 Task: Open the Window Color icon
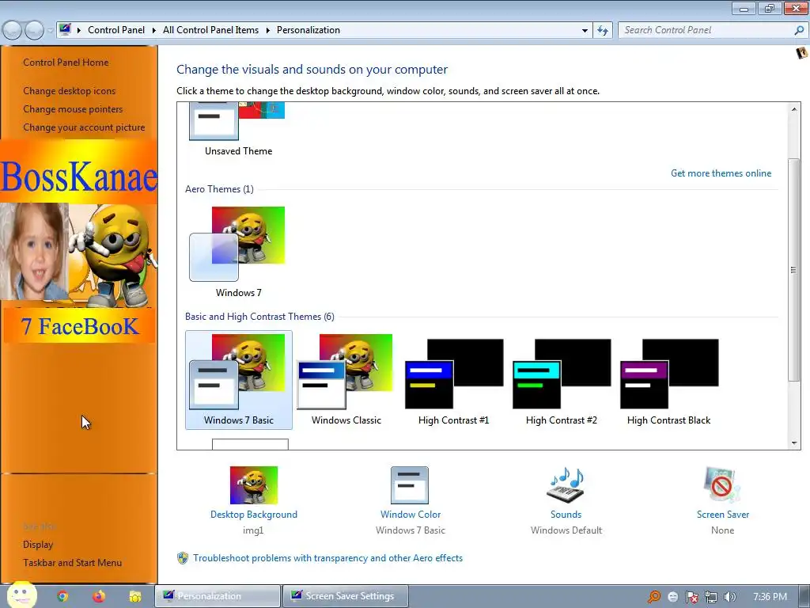pyautogui.click(x=410, y=485)
